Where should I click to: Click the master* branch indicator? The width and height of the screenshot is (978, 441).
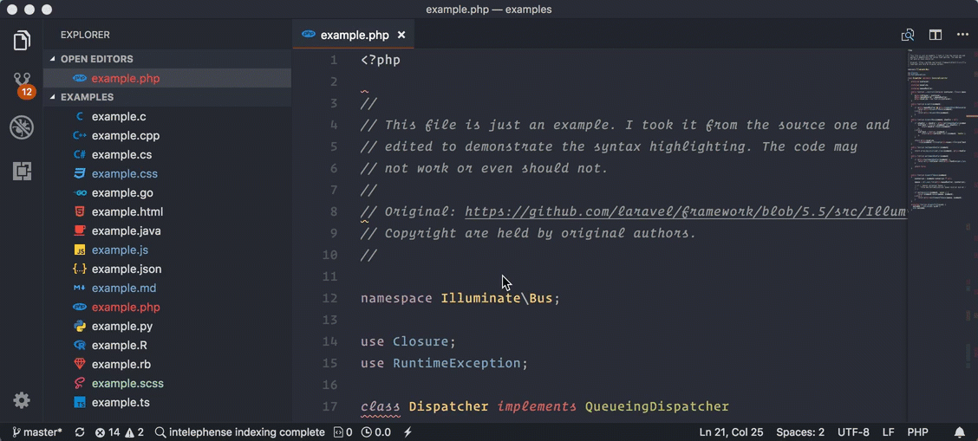tap(37, 432)
